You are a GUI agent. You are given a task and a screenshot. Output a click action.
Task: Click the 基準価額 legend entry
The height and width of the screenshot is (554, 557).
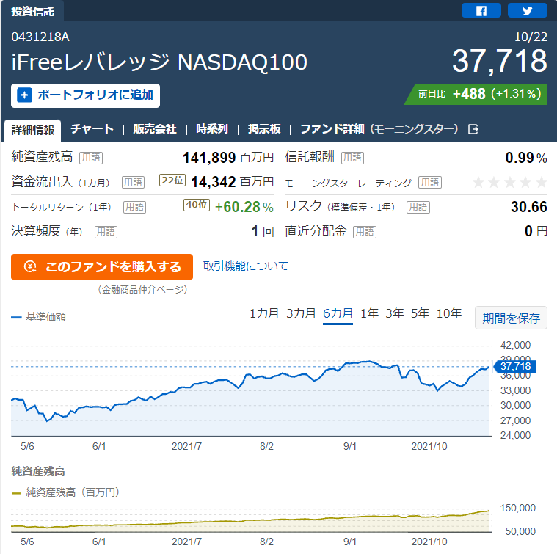(x=39, y=317)
